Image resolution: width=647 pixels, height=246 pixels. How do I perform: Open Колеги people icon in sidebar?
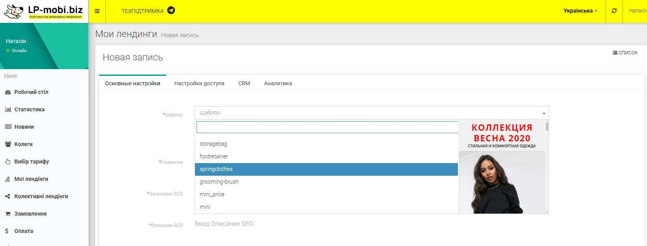[x=8, y=144]
